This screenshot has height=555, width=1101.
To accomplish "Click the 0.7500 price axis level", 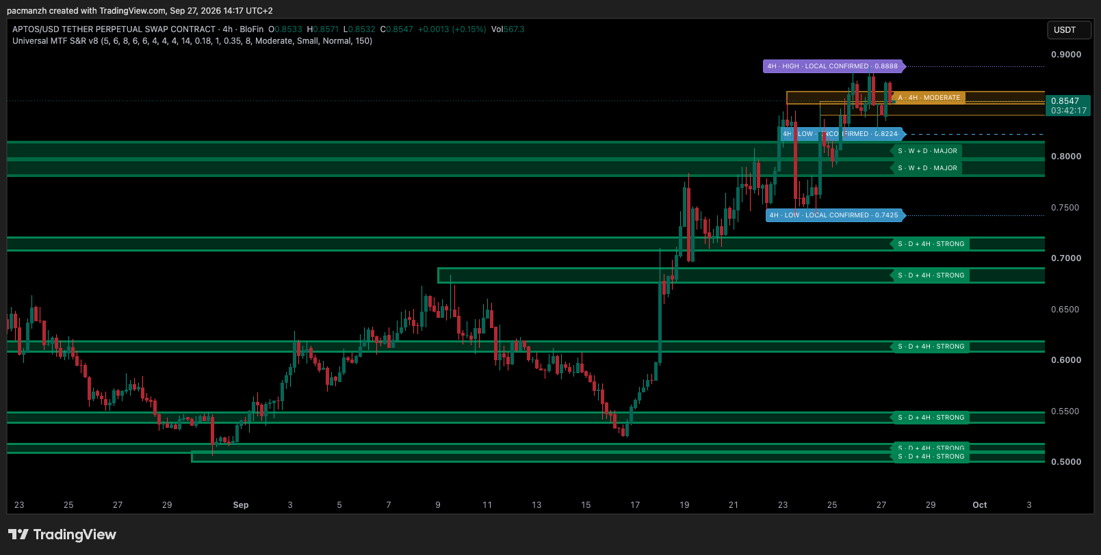I will point(1066,208).
